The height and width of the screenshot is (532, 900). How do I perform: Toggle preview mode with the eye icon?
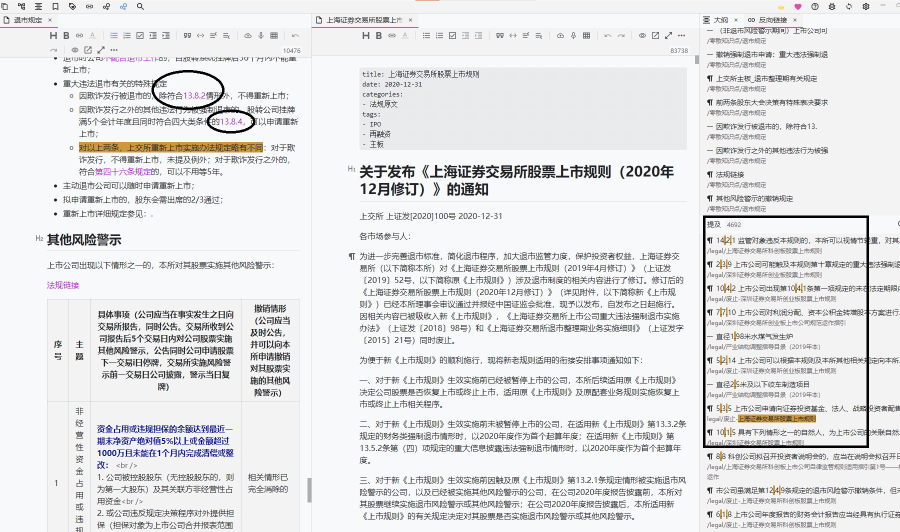tap(74, 49)
